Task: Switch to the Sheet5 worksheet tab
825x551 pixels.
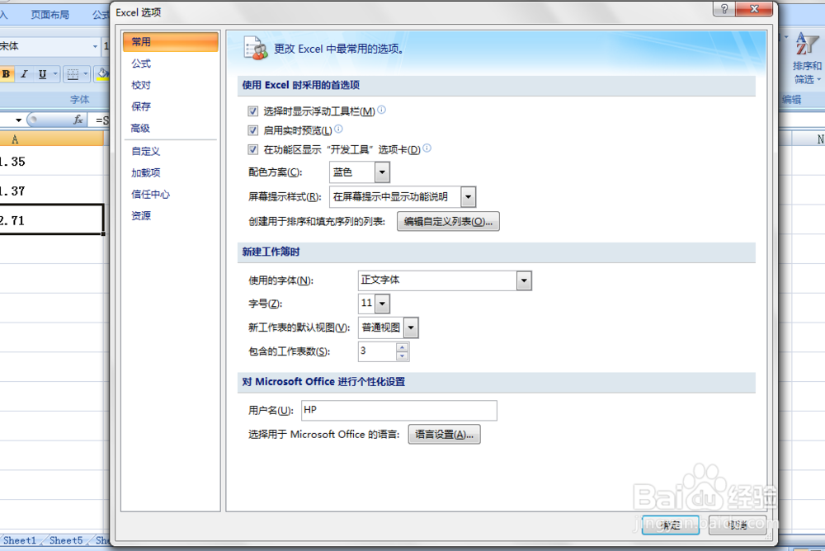Action: [66, 540]
